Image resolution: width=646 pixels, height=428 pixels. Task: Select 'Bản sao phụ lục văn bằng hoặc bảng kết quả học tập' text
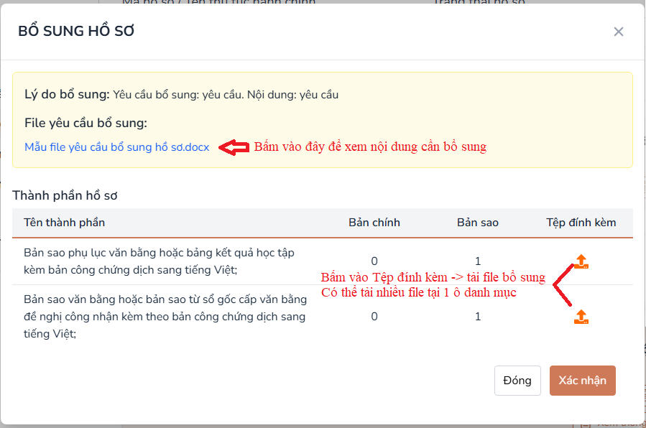[159, 253]
